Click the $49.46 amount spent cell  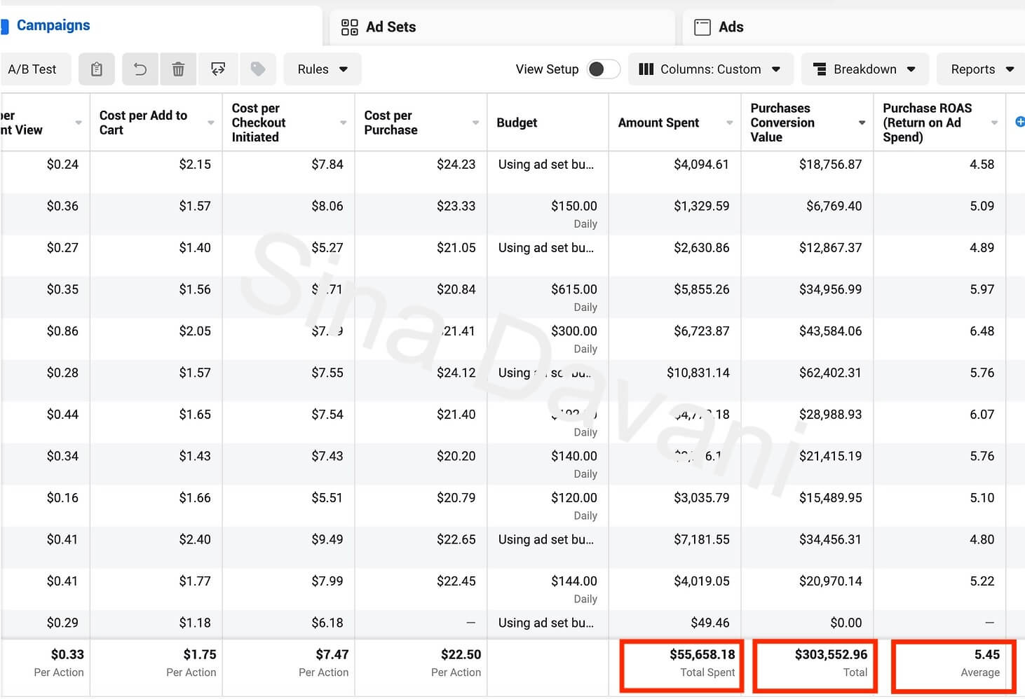[710, 623]
